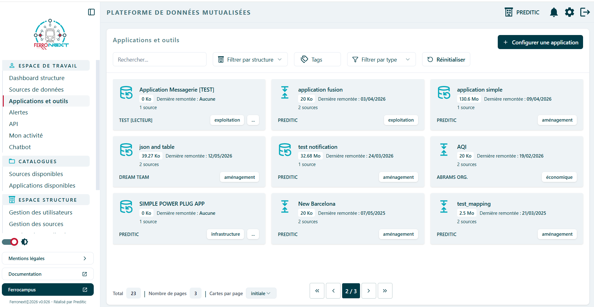594x307 pixels.
Task: Open Filtrer par structure dropdown
Action: pyautogui.click(x=250, y=59)
